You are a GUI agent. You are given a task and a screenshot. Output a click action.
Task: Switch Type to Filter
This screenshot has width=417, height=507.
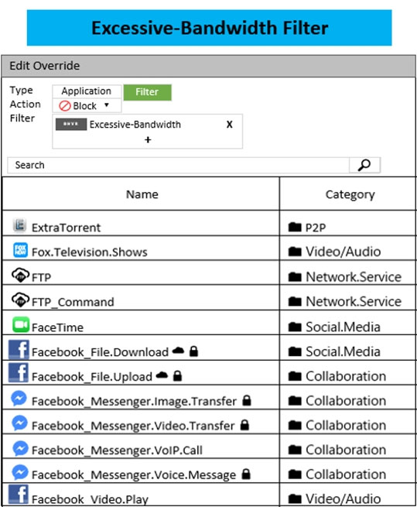point(147,92)
